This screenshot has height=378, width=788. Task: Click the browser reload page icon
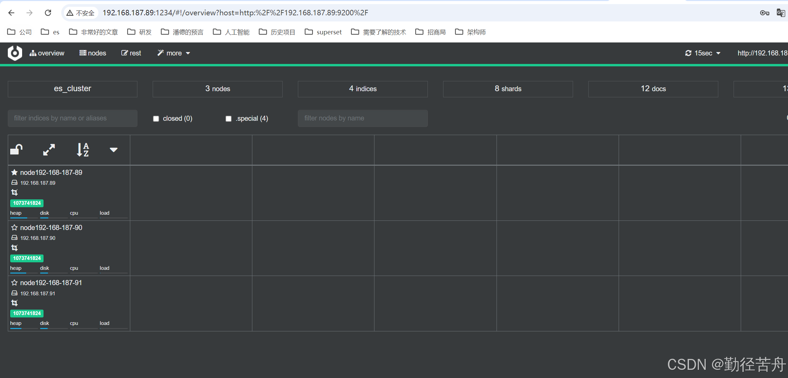(48, 13)
